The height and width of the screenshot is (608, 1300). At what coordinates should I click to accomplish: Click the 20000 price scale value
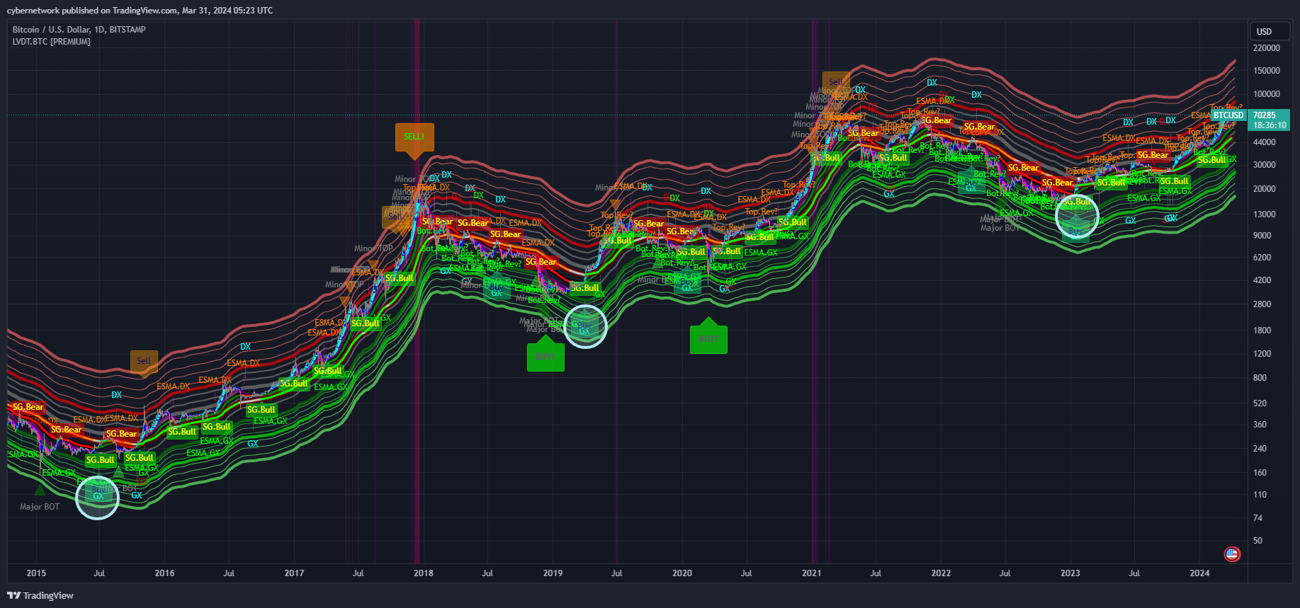(x=1265, y=189)
